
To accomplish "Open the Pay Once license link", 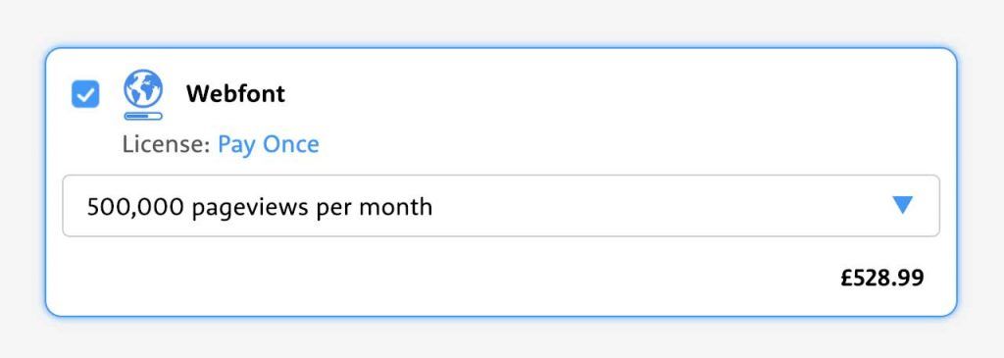I will tap(269, 144).
